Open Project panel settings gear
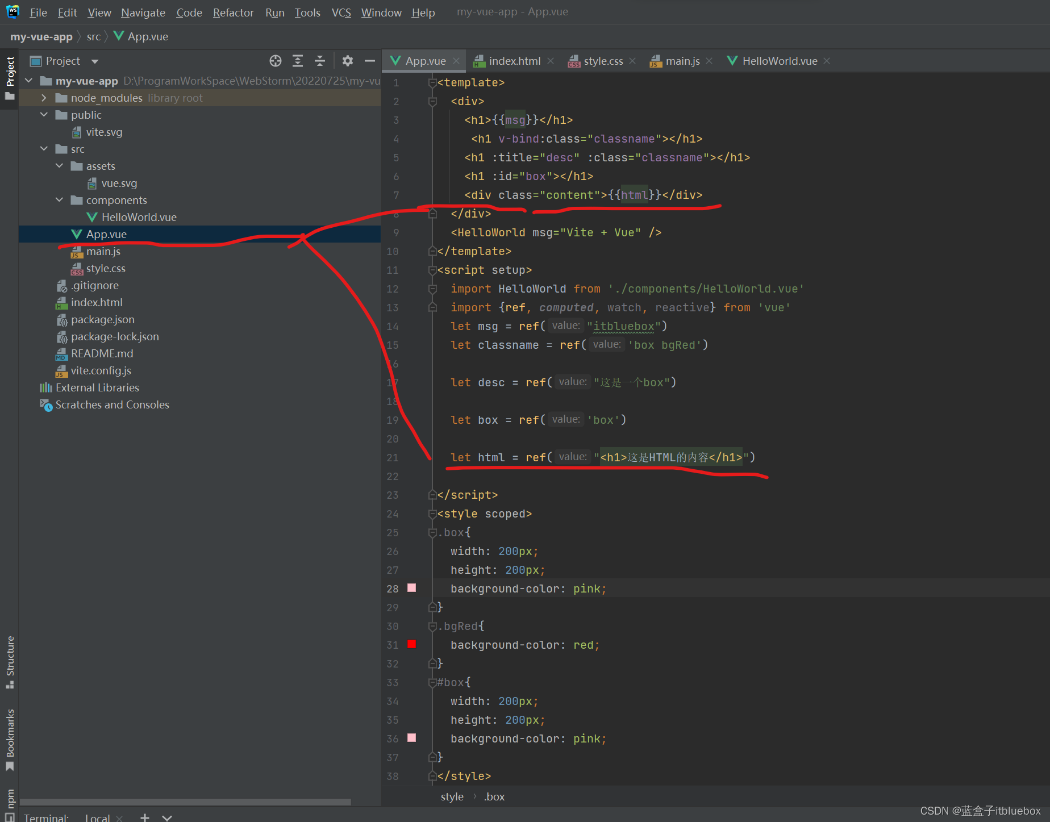The height and width of the screenshot is (822, 1050). tap(348, 61)
